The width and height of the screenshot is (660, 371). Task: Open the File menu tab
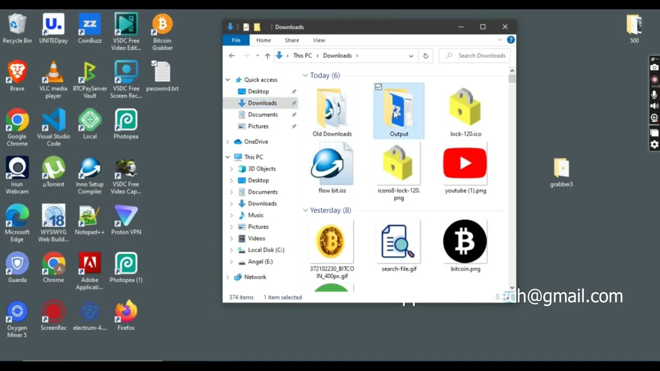[x=236, y=40]
